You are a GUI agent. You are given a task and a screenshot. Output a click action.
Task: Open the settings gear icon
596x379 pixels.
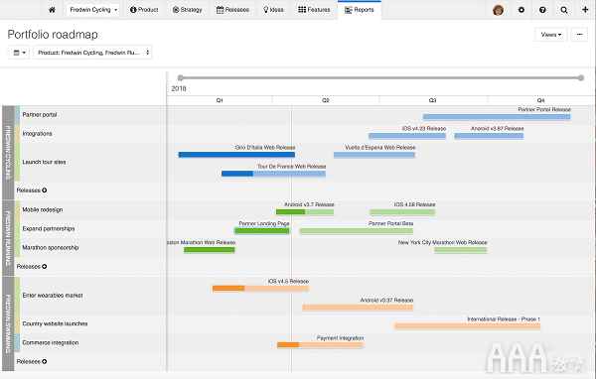(521, 10)
